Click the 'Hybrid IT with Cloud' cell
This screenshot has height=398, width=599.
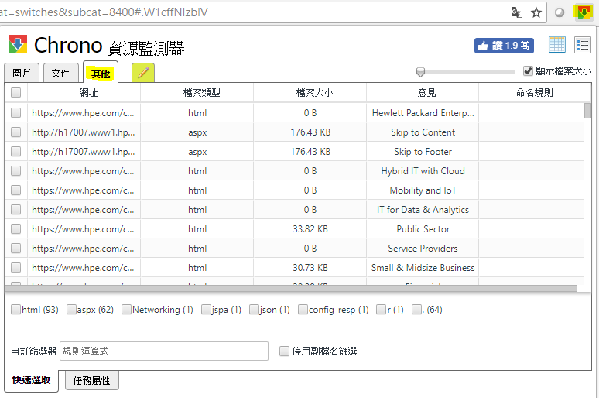(423, 171)
